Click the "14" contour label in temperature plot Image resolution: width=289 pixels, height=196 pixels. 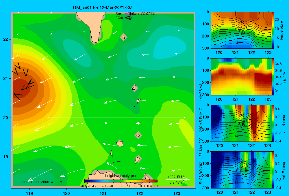tap(236, 43)
